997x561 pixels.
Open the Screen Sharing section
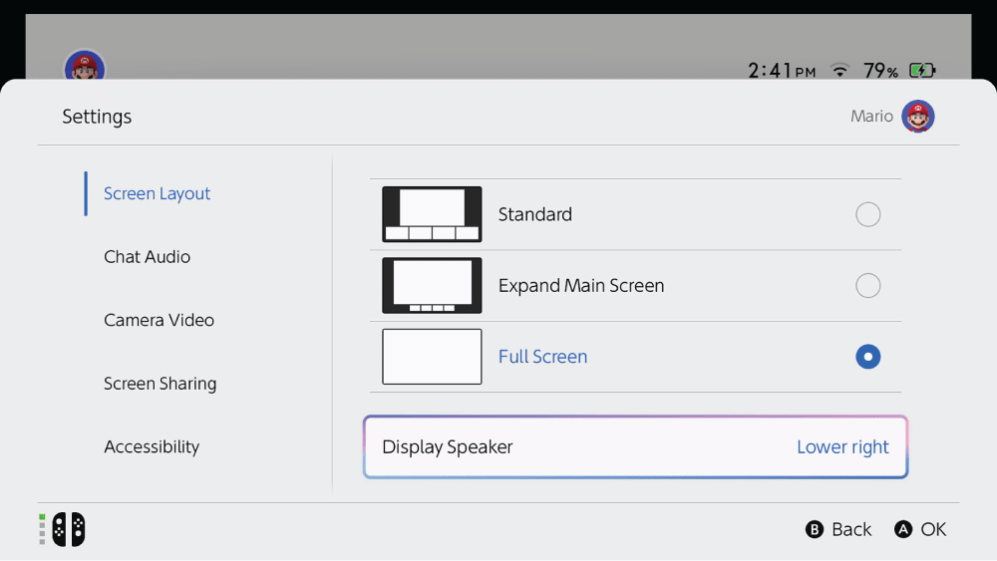pos(161,384)
